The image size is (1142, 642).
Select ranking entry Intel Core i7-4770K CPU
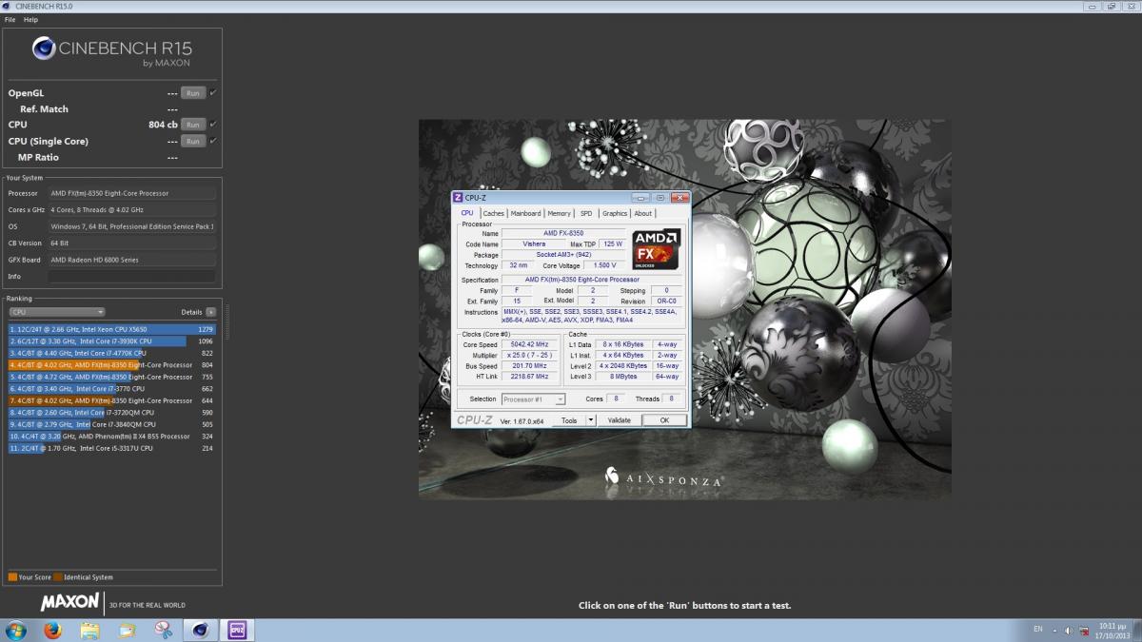point(112,353)
